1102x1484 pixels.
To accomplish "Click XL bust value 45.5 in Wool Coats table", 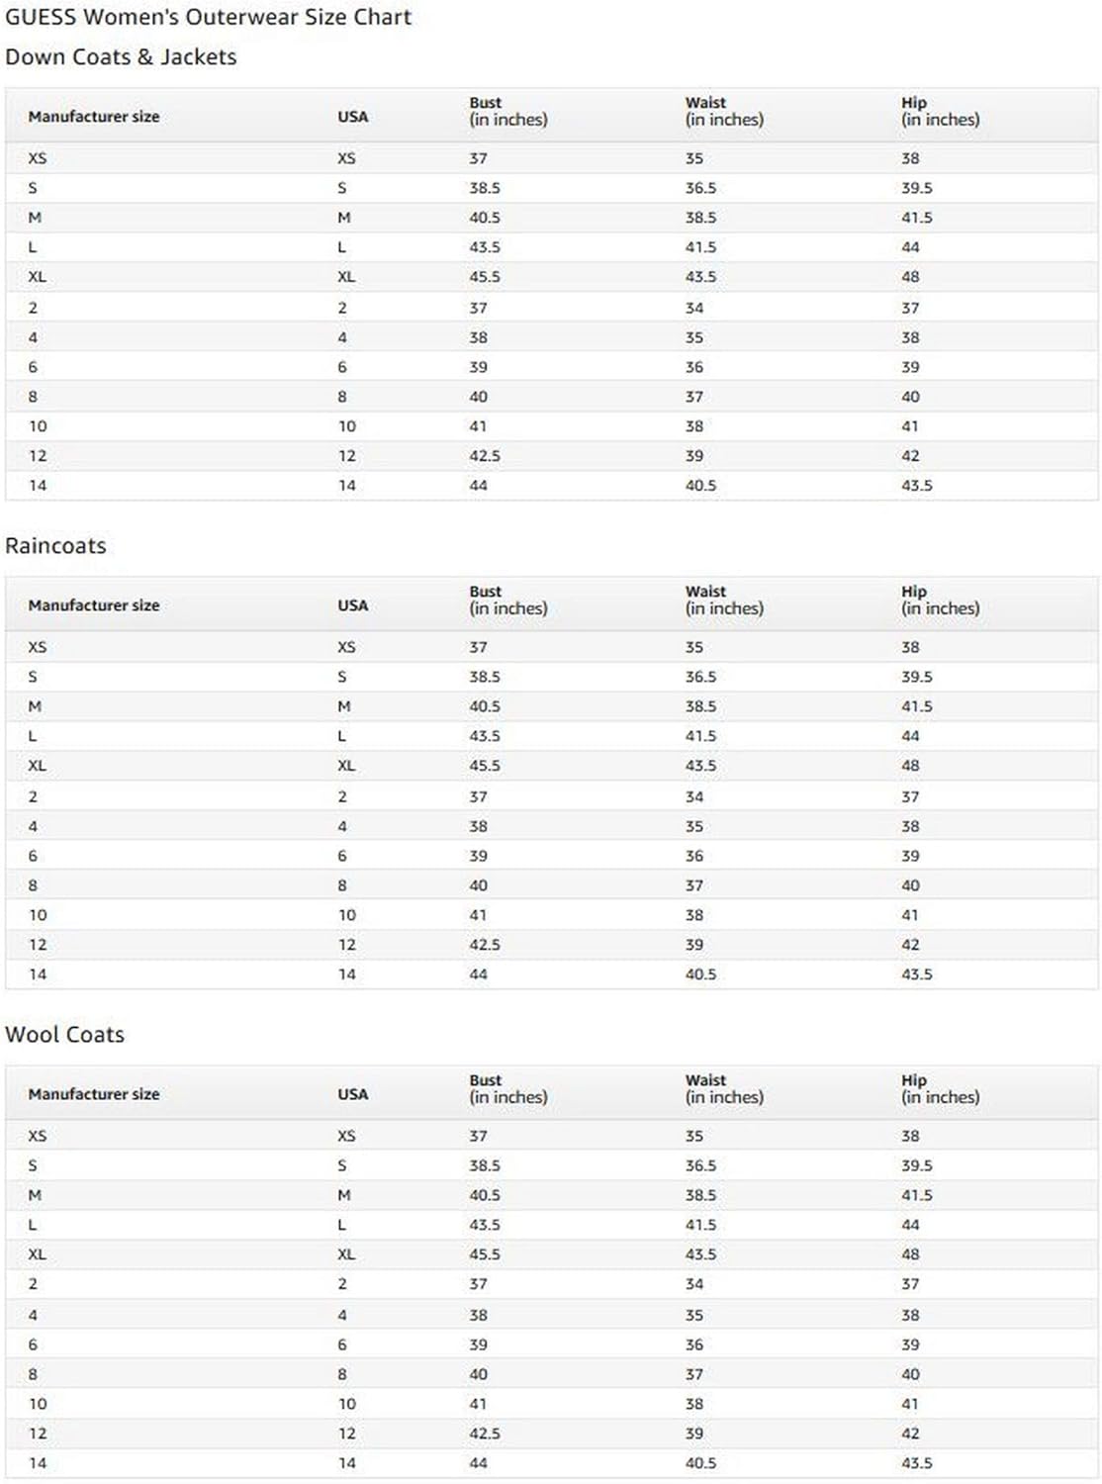I will (485, 1254).
